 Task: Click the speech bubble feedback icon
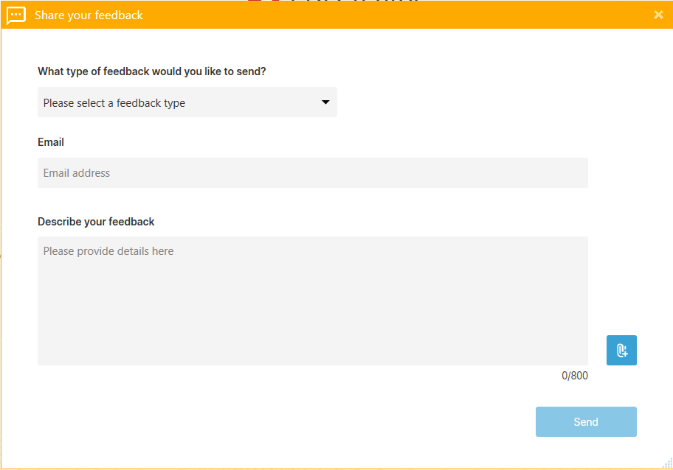16,16
